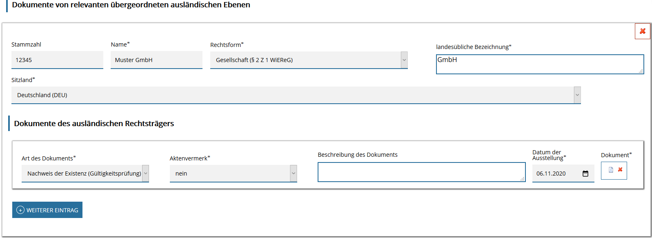The image size is (652, 238).
Task: Open the calendar picker for Datum der Ausstellung
Action: pyautogui.click(x=585, y=173)
